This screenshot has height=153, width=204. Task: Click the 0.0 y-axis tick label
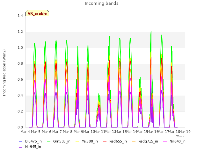(20, 127)
